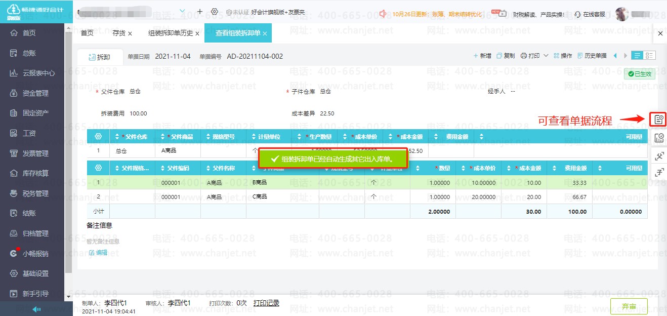The height and width of the screenshot is (316, 667).
Task: Open the 打印记录 link
Action: pos(266,303)
